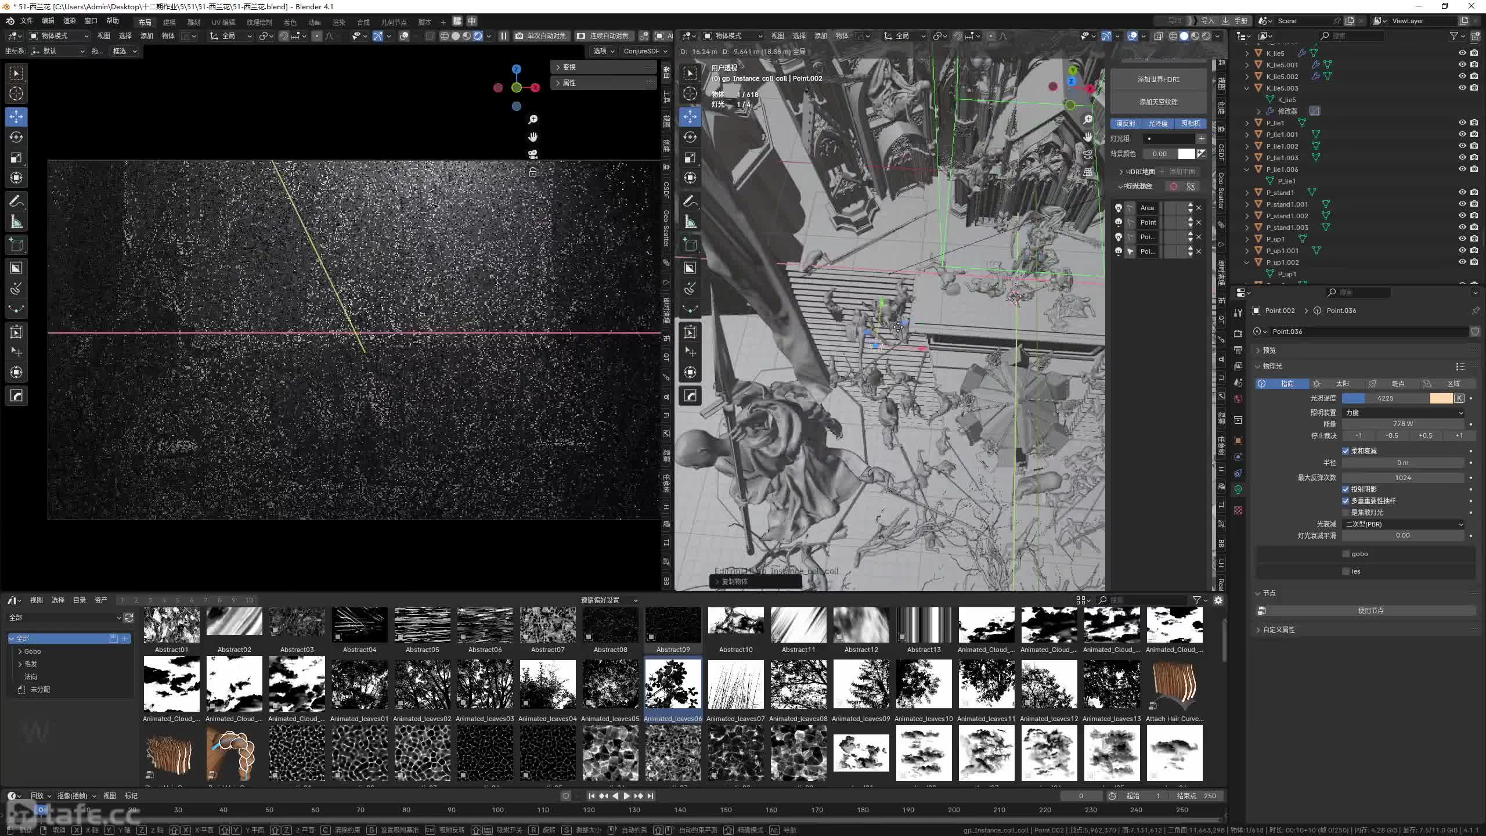Click the Add Cube tool icon
The width and height of the screenshot is (1486, 836).
pyautogui.click(x=16, y=244)
